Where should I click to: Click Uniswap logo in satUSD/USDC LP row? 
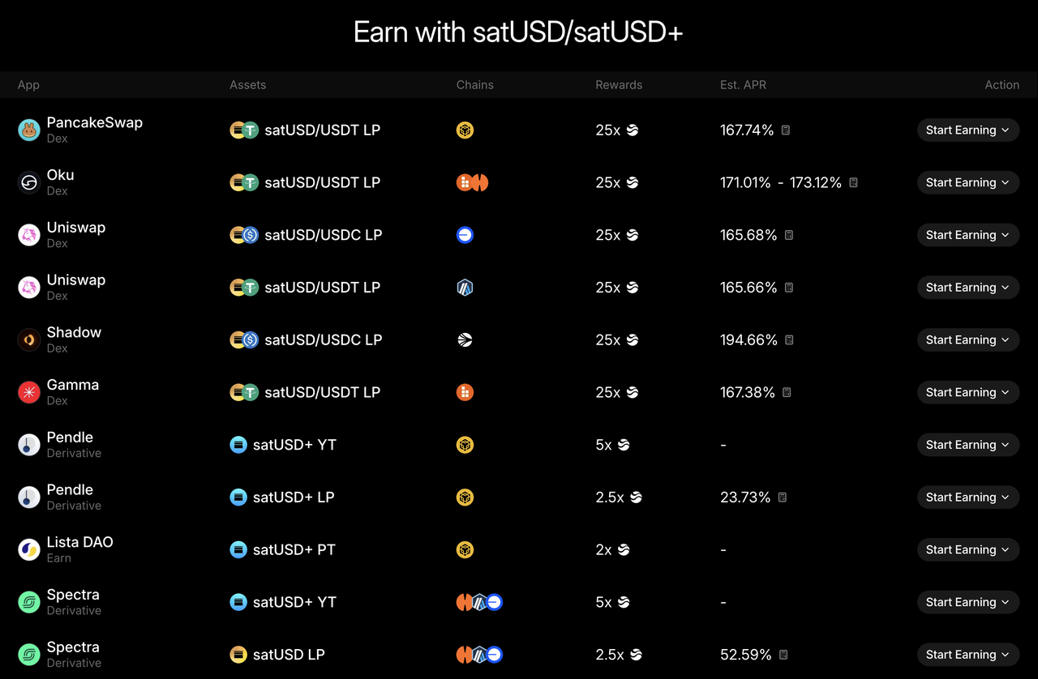tap(29, 235)
